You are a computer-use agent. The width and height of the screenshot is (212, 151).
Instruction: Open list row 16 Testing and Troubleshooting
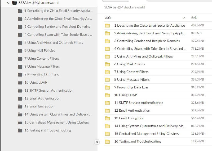158,141
